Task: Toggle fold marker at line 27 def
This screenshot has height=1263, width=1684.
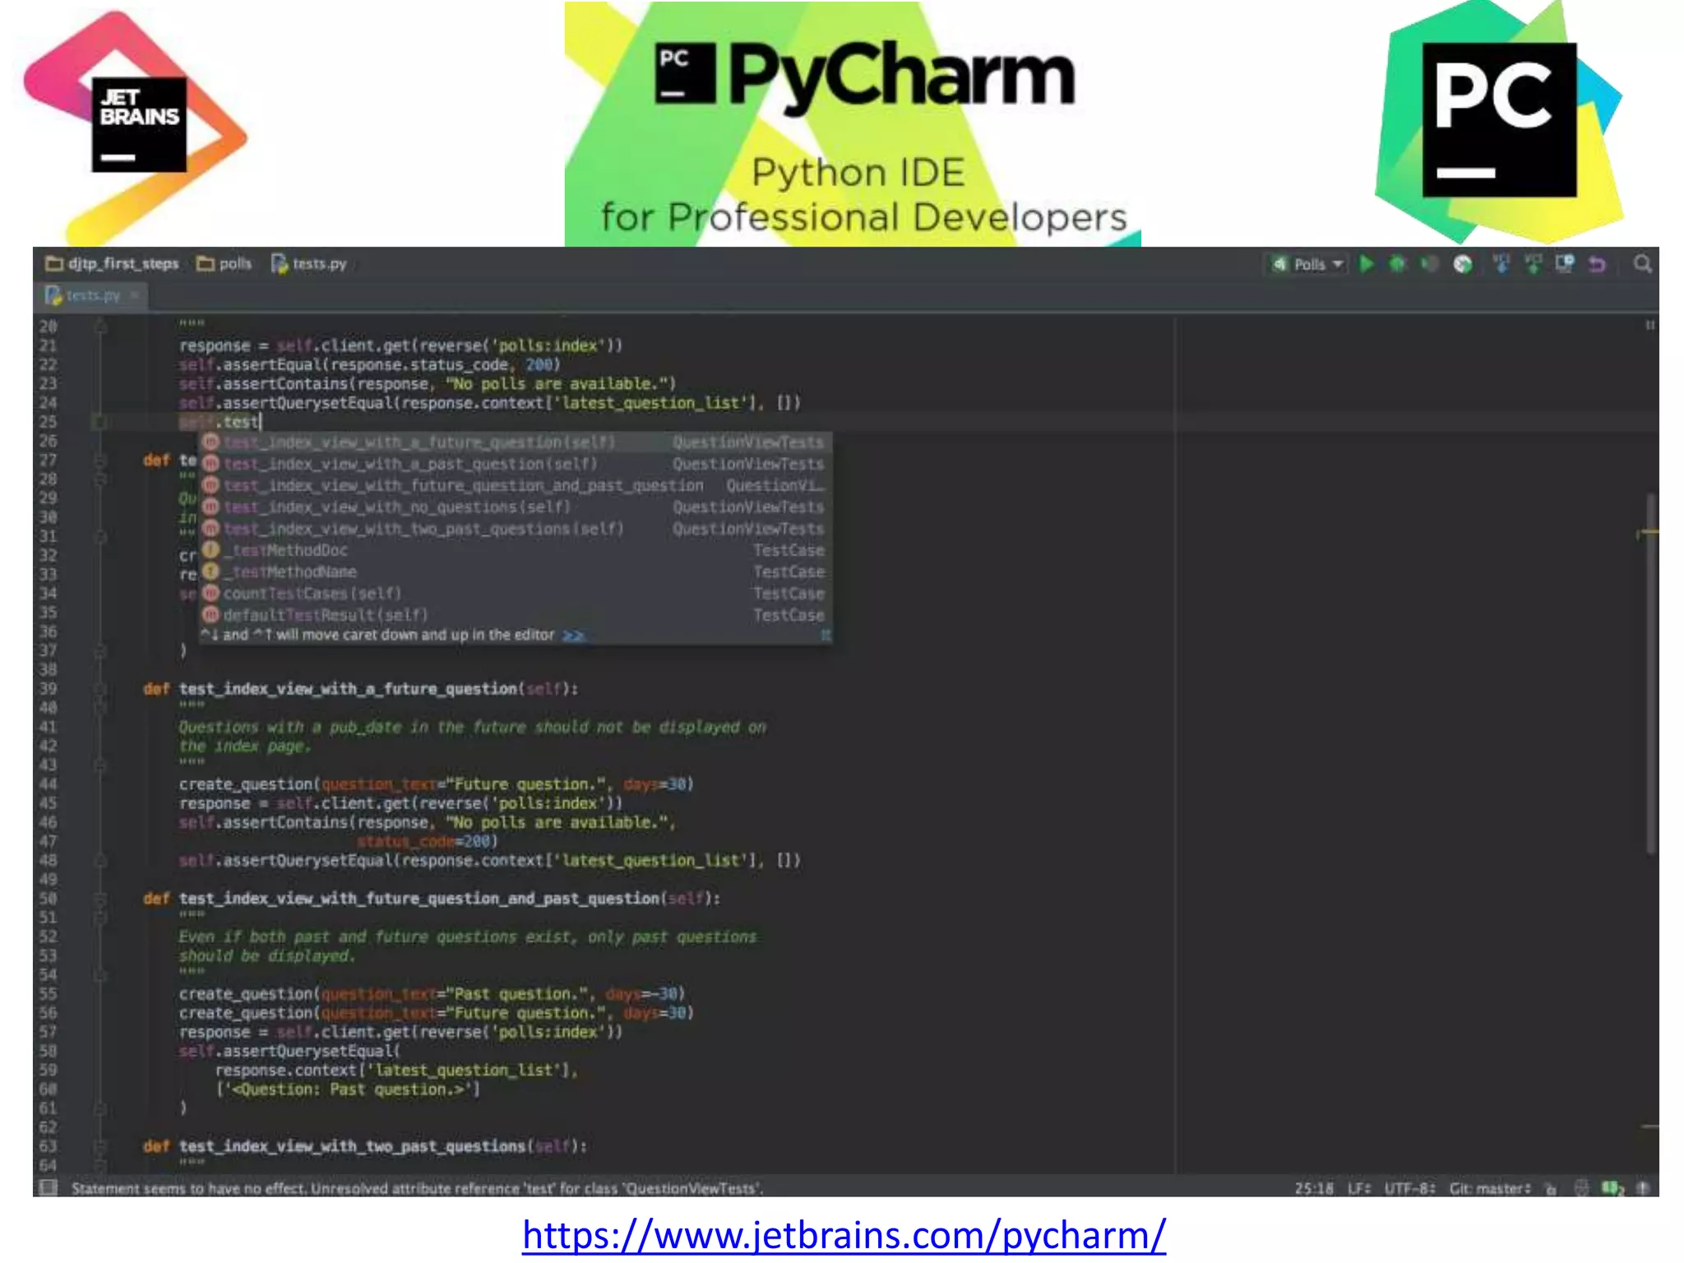Action: pos(100,460)
